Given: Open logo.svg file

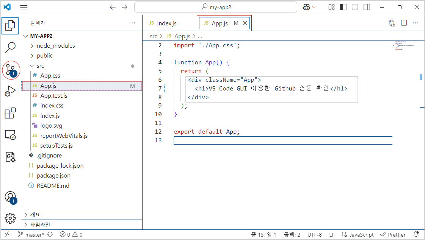Looking at the screenshot, I should [x=82, y=126].
